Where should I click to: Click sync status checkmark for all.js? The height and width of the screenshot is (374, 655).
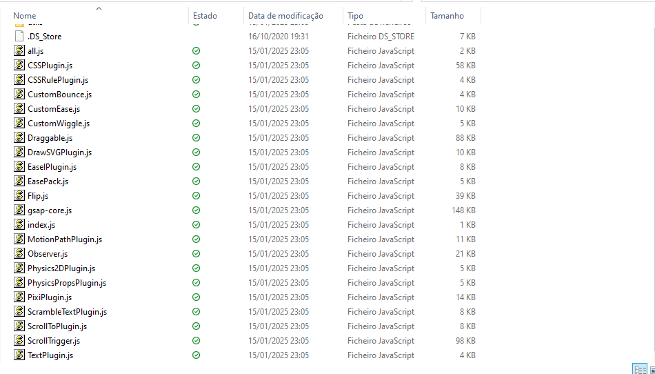click(x=196, y=51)
